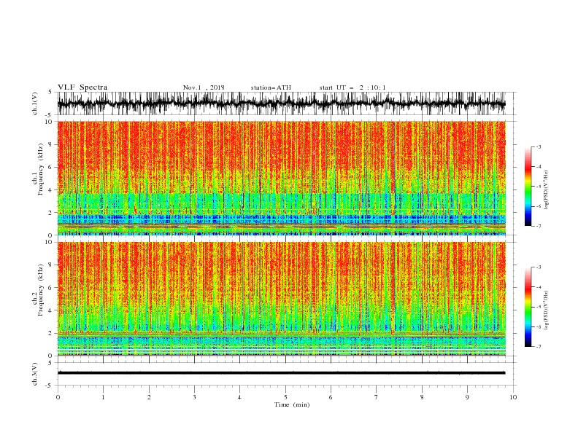Click the "4" kHz tick of ch.1 spectrogram
The height and width of the screenshot is (446, 578).
(50, 190)
